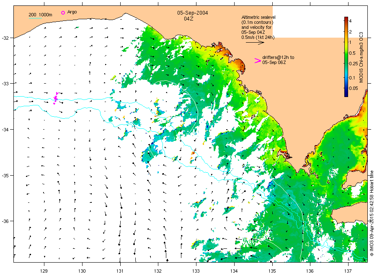This screenshot has width=377, height=276.
Task: Click the '200 1000m' depth contour label
Action: pyautogui.click(x=40, y=15)
